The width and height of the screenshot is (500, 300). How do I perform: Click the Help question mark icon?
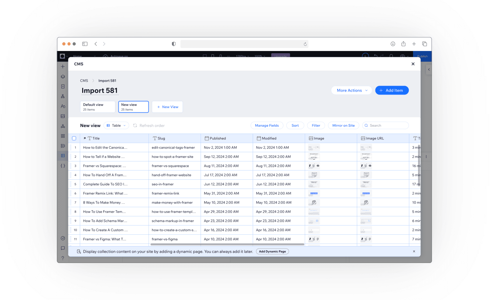coord(63,258)
